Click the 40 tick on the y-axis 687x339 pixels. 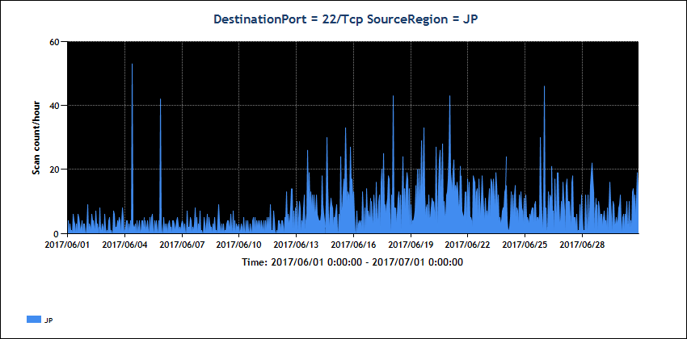click(x=56, y=106)
